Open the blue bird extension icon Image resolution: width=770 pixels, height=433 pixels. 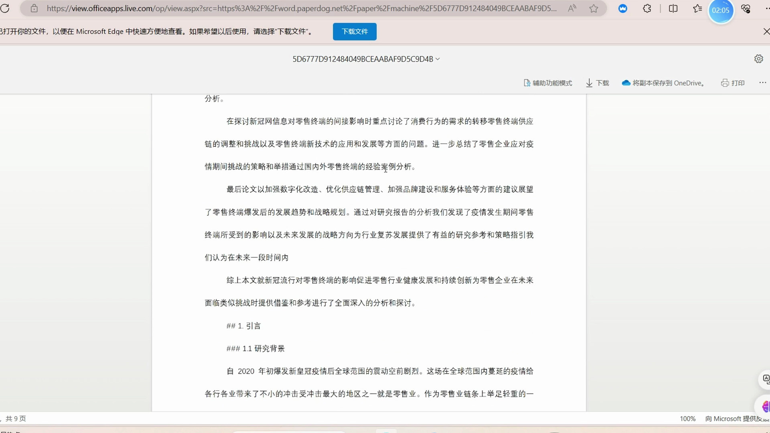[x=623, y=8]
